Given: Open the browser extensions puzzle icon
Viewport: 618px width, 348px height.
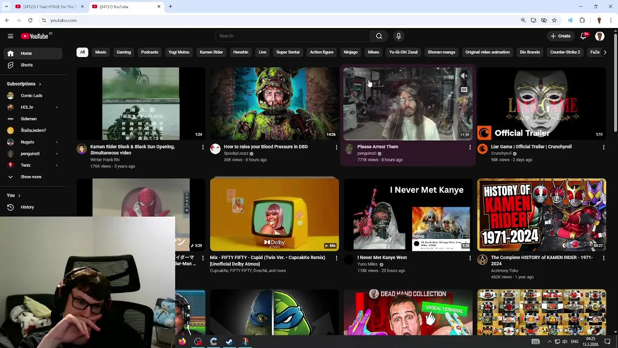Looking at the screenshot, I should coord(582,20).
